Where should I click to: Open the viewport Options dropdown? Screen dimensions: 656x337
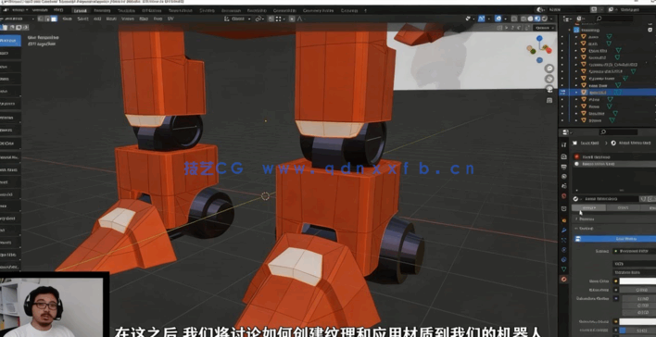544,28
